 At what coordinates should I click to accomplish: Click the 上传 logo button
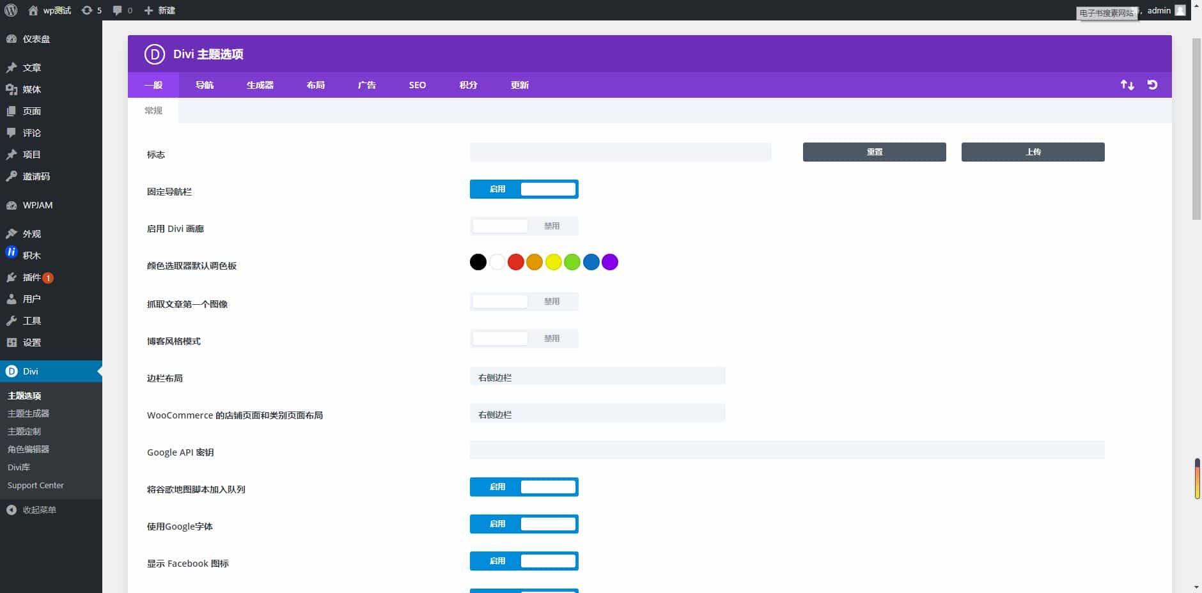[1033, 152]
